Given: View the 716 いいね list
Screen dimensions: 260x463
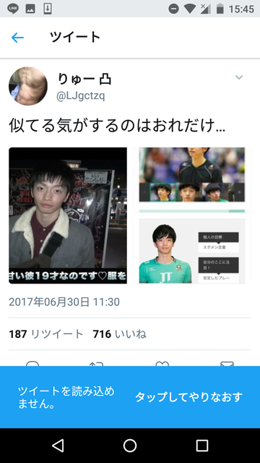Looking at the screenshot, I should [x=120, y=334].
